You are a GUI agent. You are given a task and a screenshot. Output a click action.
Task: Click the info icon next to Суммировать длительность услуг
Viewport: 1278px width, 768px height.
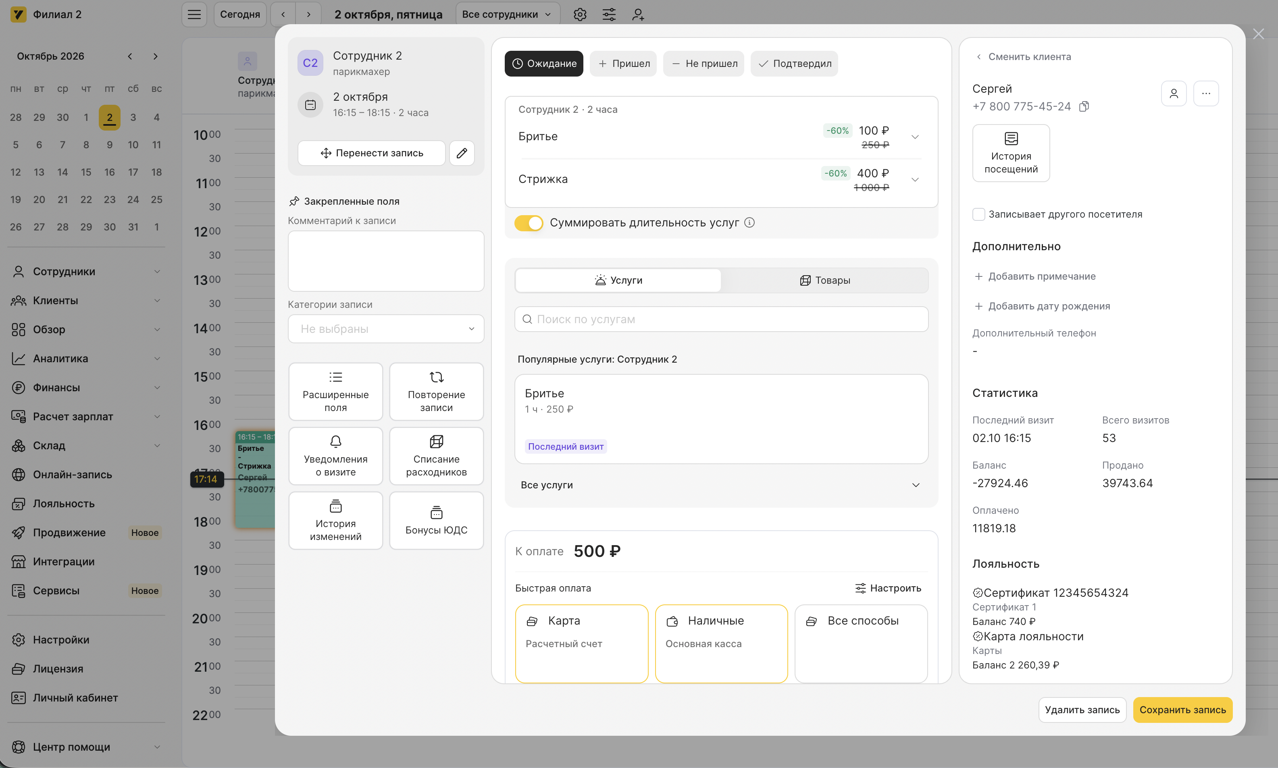click(749, 222)
